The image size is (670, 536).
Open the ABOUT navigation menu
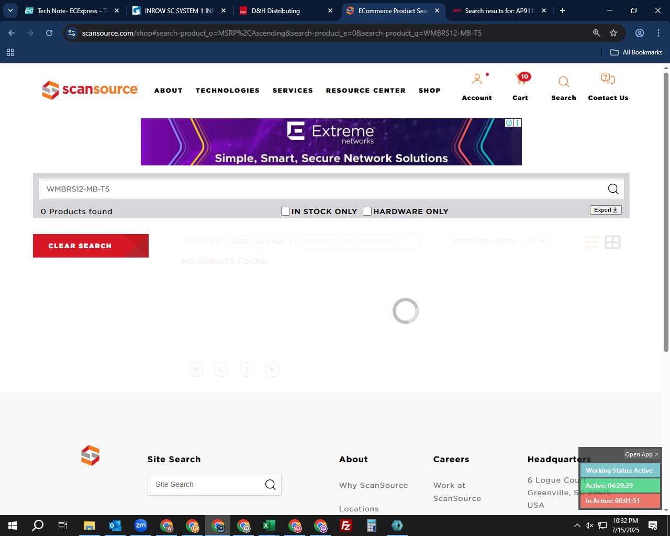click(x=169, y=91)
